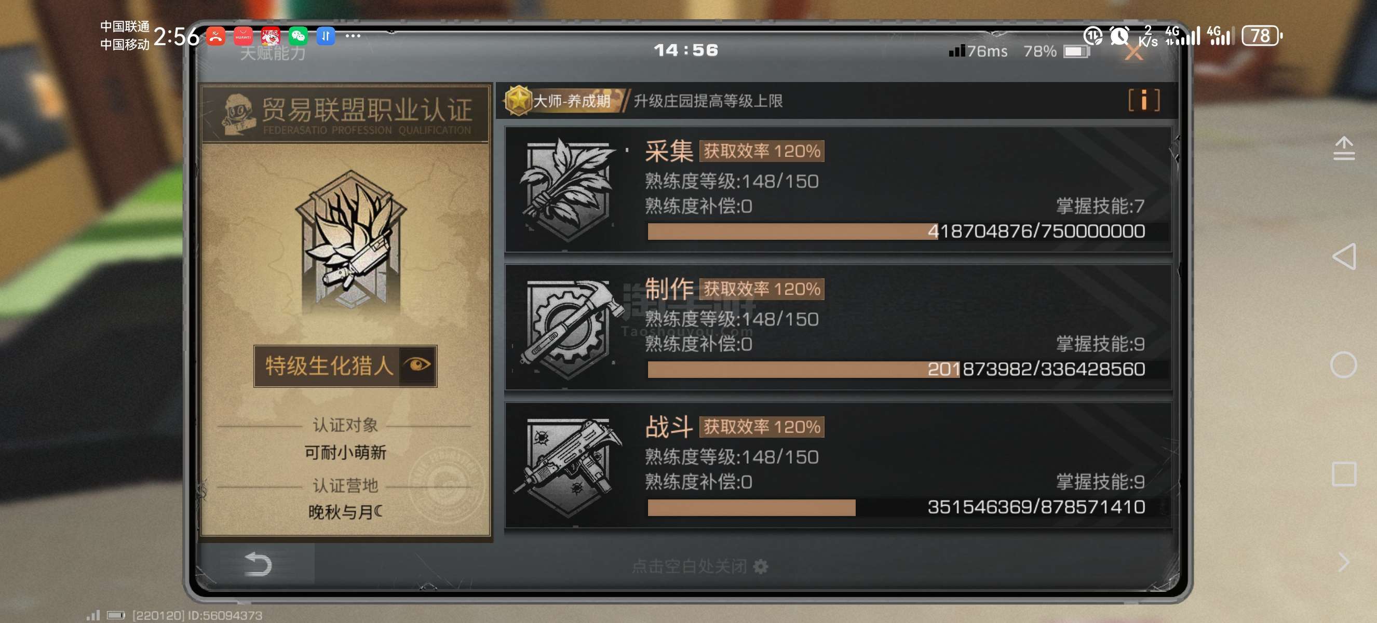The image size is (1377, 623).
Task: Tap the upload arrow icon on right edge
Action: pos(1343,148)
